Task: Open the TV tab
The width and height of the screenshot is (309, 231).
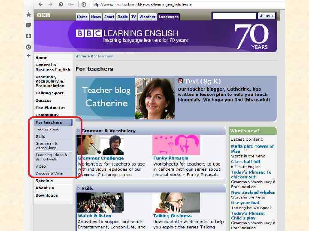Action: (133, 17)
